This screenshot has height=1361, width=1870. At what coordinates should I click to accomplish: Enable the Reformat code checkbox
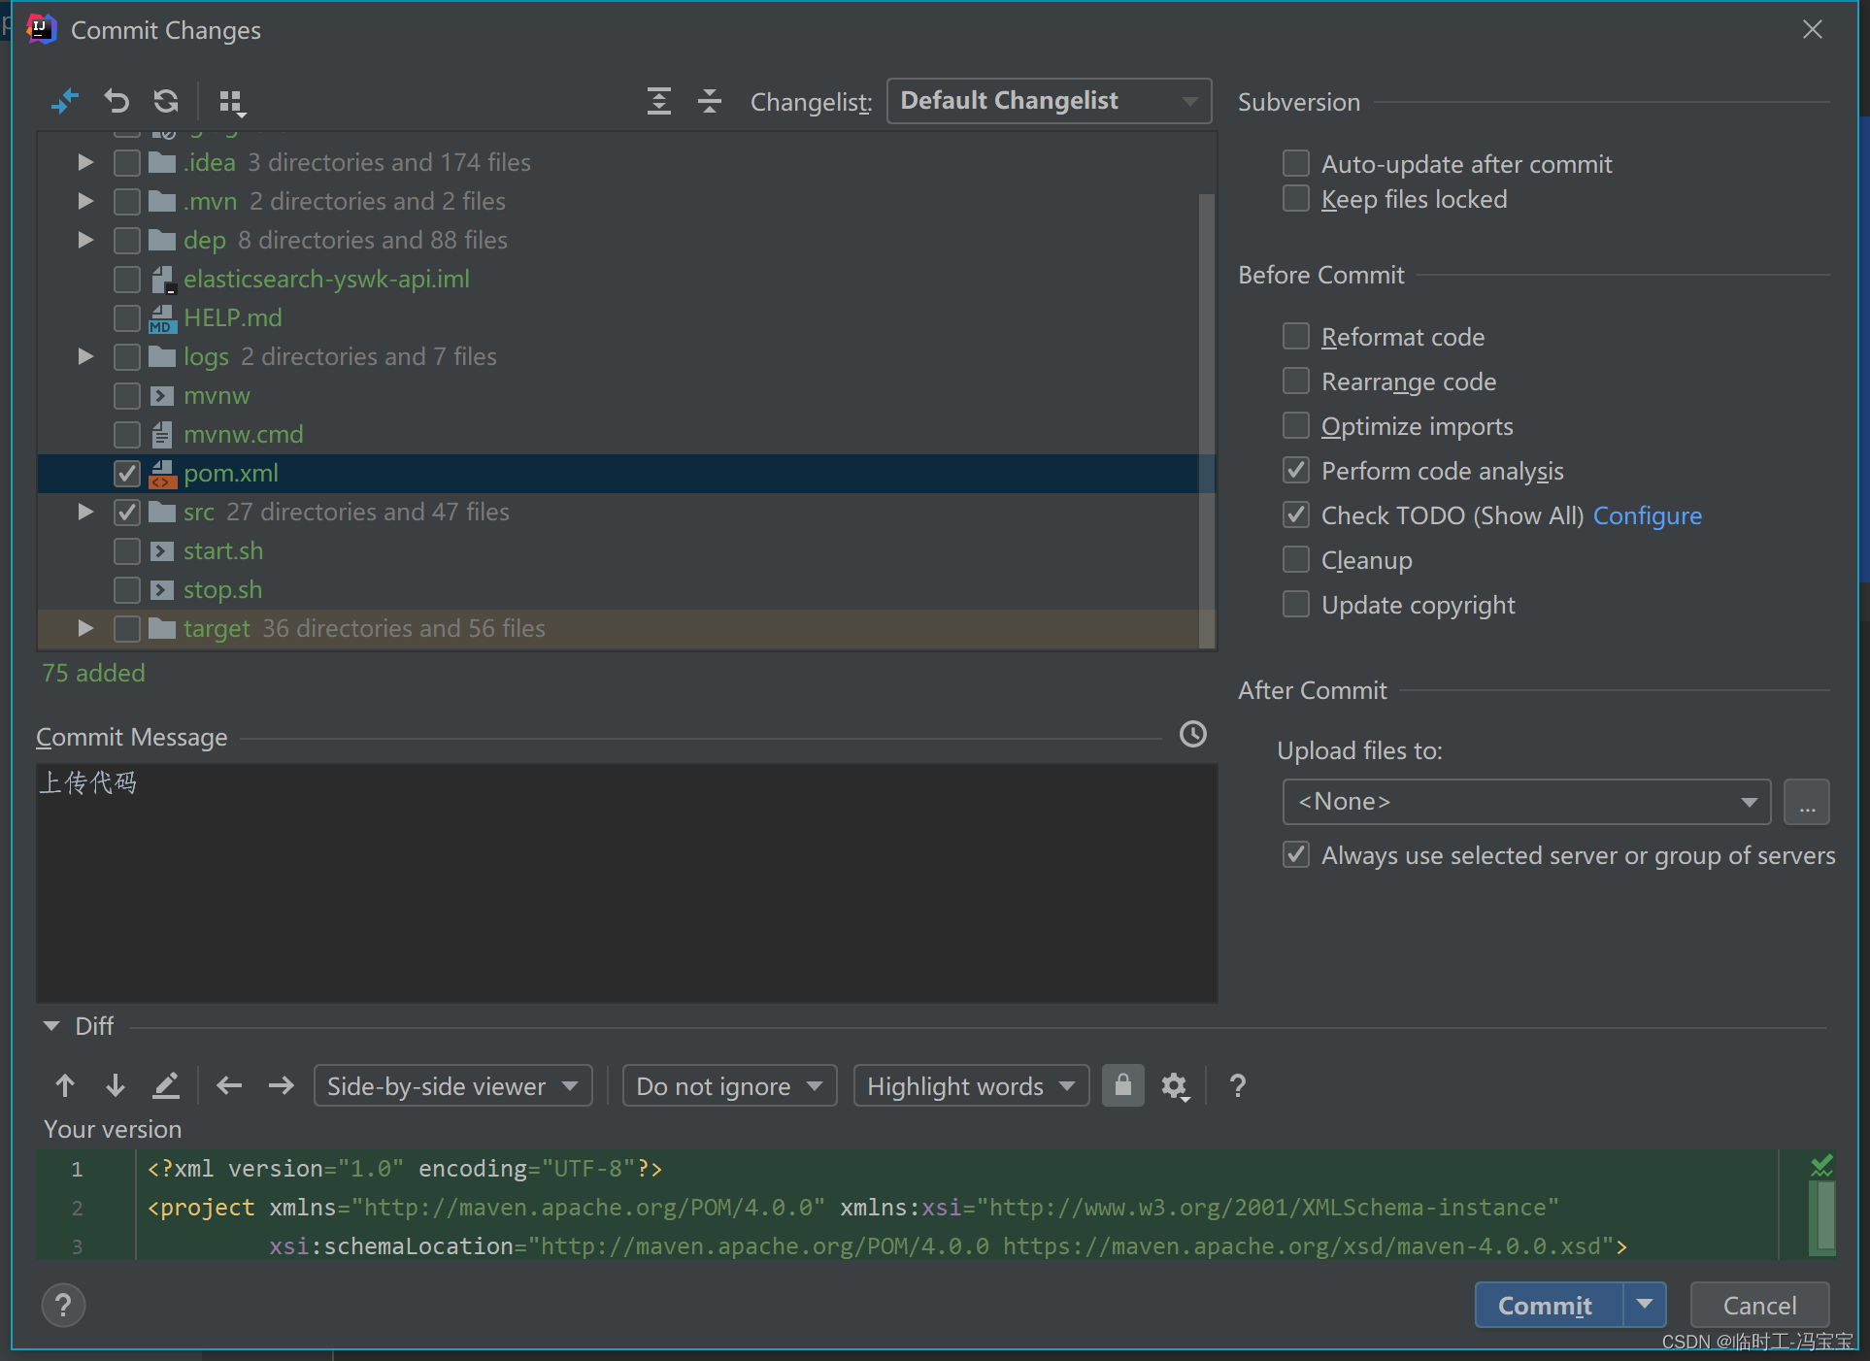pos(1298,335)
